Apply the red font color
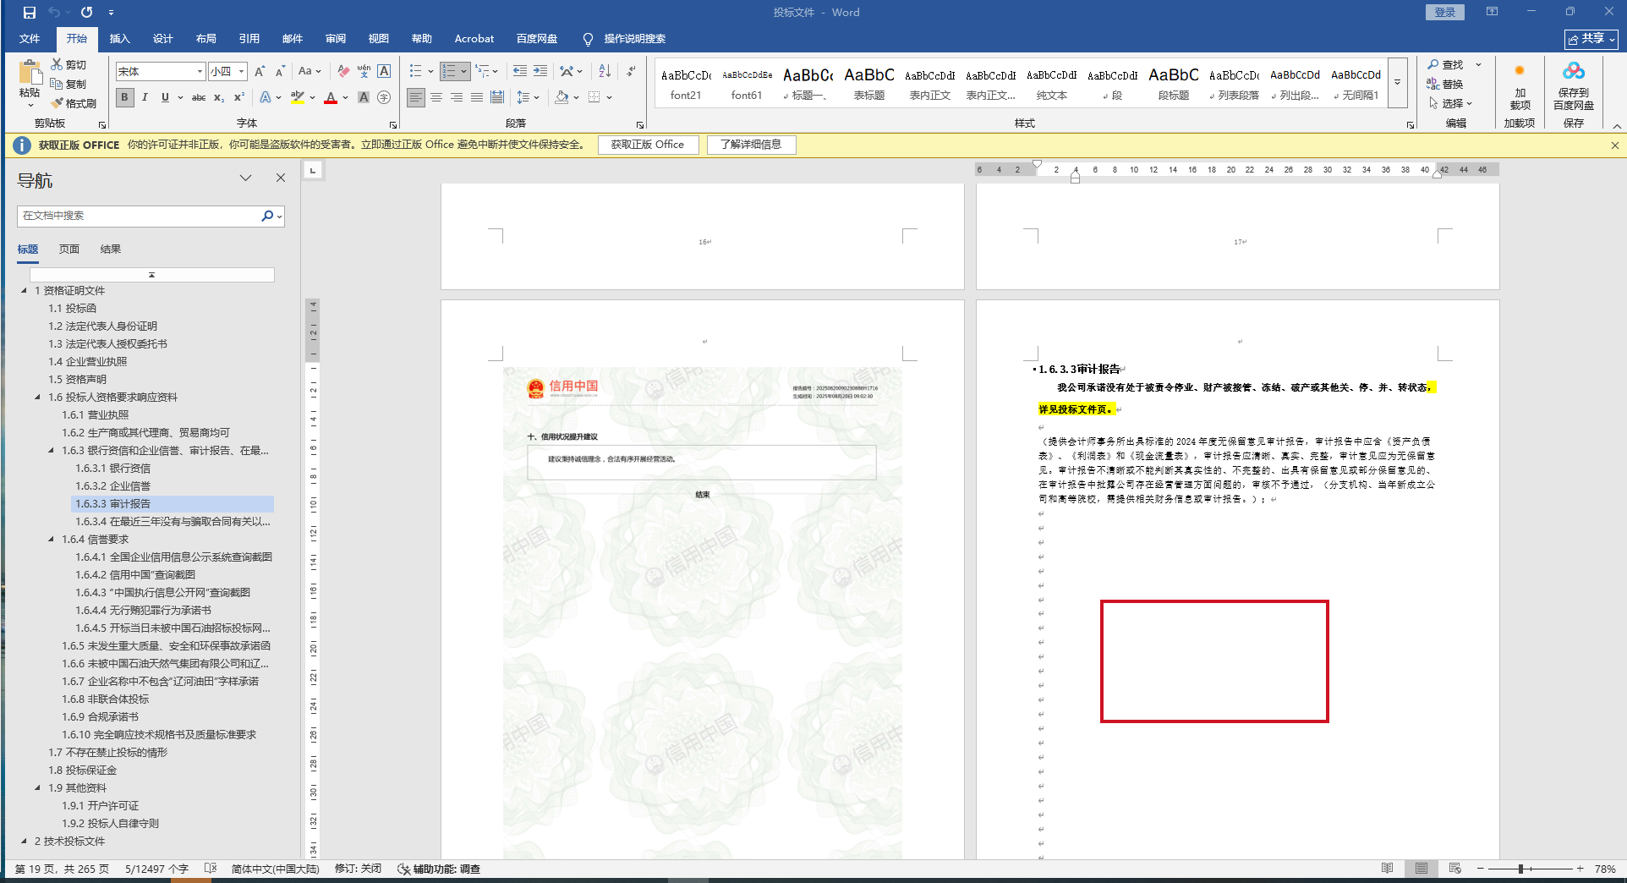1627x883 pixels. [331, 98]
